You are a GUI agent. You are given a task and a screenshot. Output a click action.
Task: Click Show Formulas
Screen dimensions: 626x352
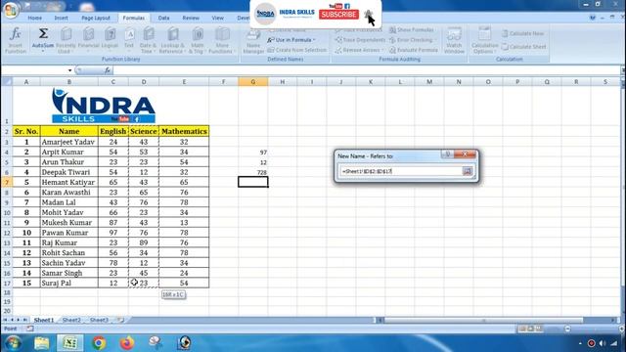(x=412, y=30)
